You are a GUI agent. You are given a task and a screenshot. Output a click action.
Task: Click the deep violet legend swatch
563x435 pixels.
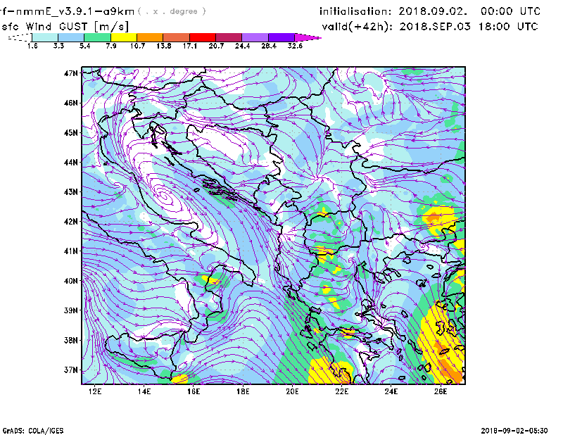click(x=281, y=37)
